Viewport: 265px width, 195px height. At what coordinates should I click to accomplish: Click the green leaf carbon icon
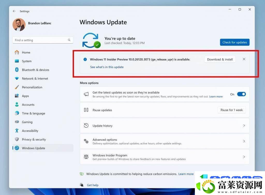[x=82, y=174]
